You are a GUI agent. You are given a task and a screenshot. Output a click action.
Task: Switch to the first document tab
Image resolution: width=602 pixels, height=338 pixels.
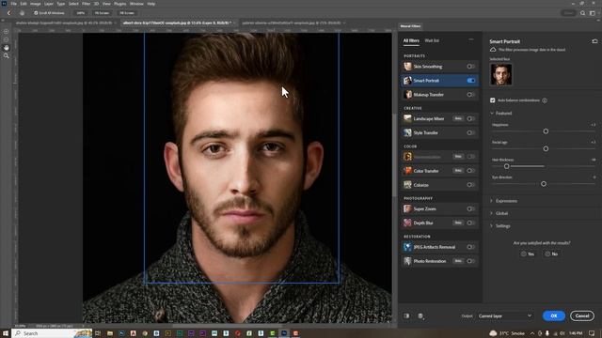click(63, 23)
